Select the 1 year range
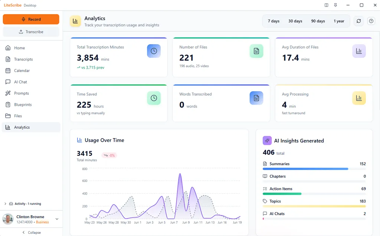The image size is (380, 236). (x=339, y=21)
